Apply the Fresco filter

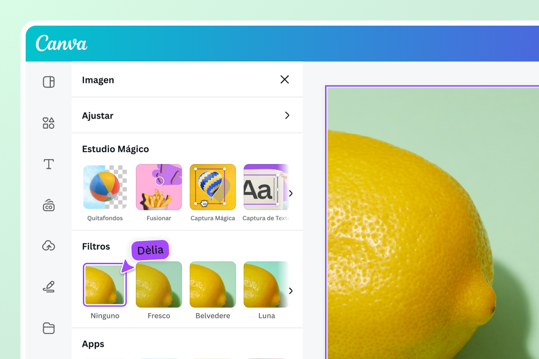159,284
